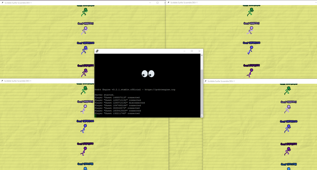Viewport: 317px width, 170px height.
Task: Click the blue runner in the bottom-left window
Action: [x=84, y=128]
